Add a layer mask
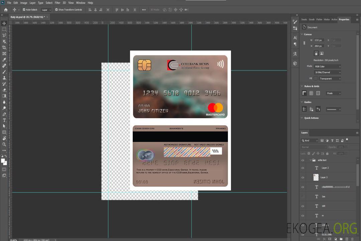 tap(330, 239)
